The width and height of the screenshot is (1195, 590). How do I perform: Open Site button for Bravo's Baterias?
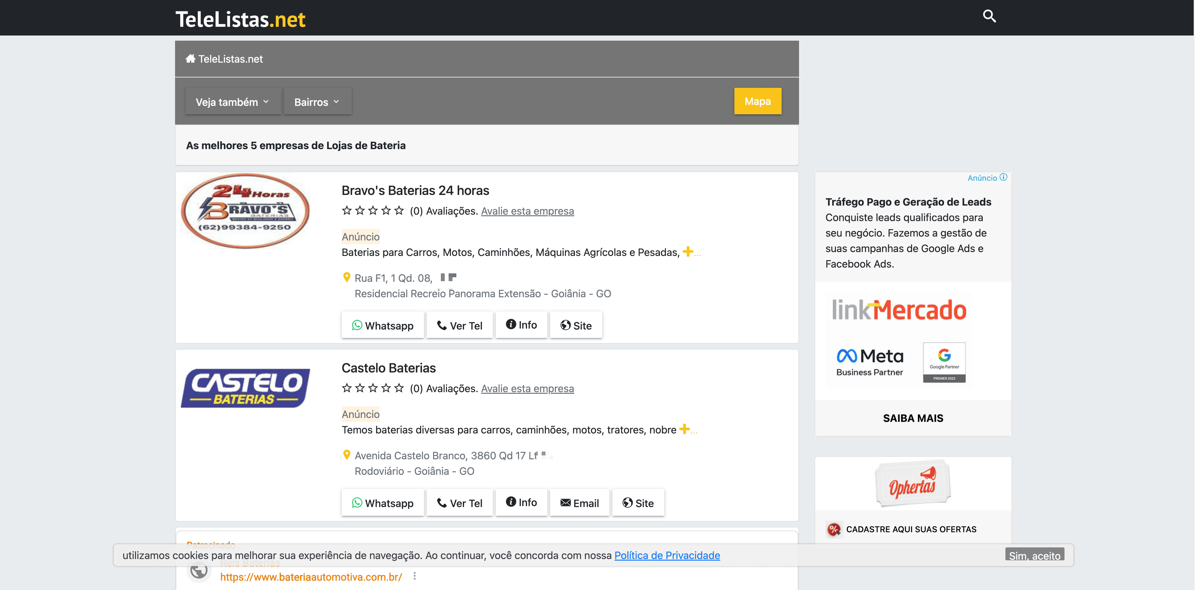coord(576,325)
